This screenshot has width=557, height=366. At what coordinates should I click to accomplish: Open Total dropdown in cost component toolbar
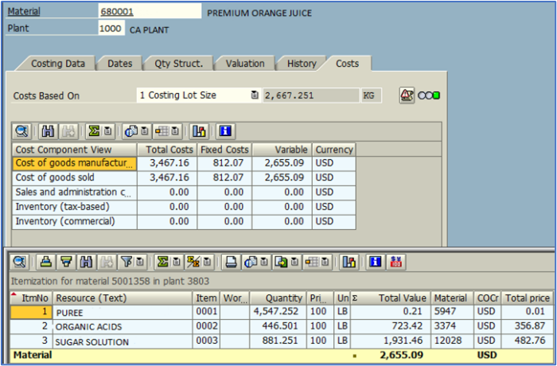click(107, 131)
